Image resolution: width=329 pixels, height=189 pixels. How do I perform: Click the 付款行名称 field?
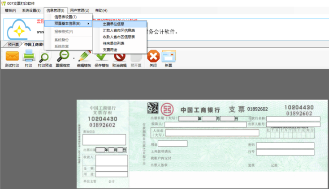pos(293,119)
